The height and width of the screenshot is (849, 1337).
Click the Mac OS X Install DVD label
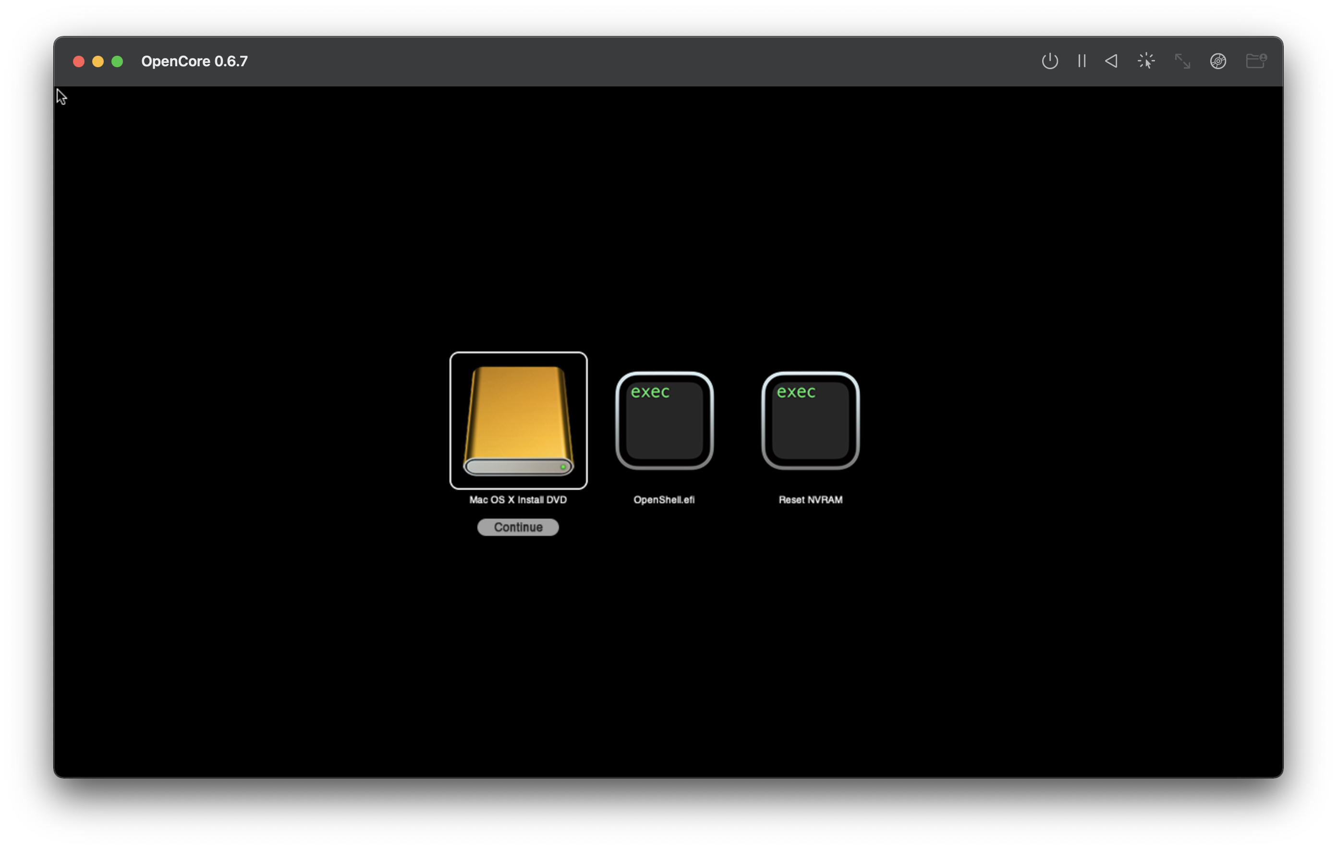[518, 500]
